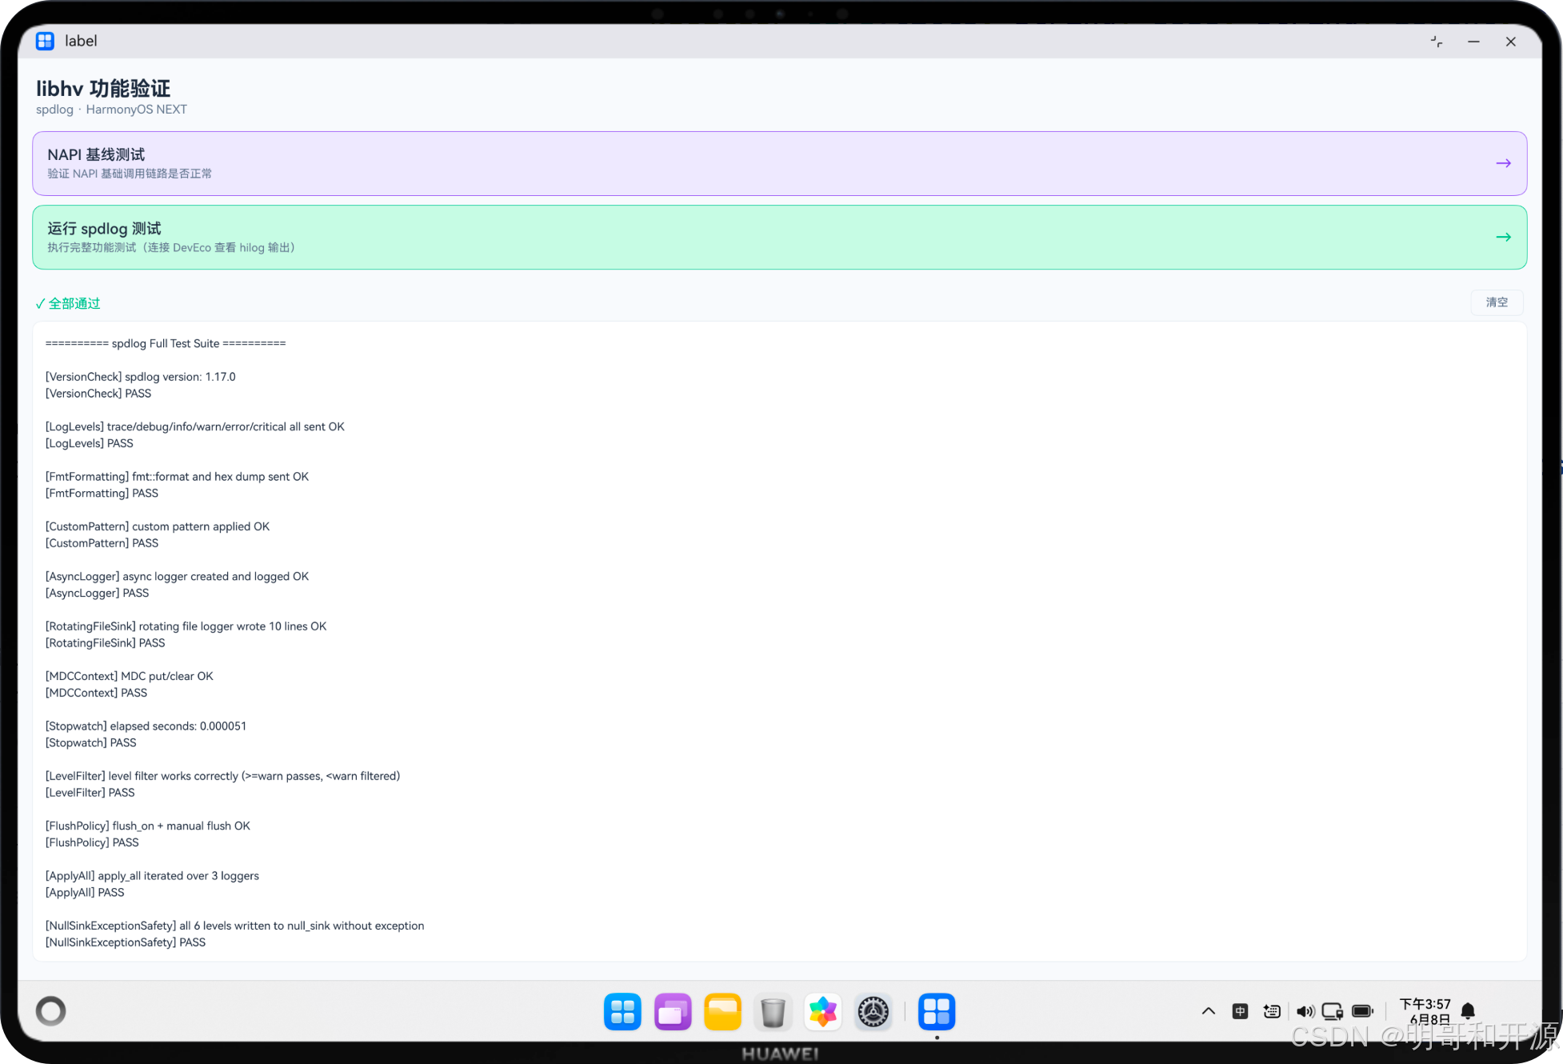Click the 执行完整功能测试 description text
This screenshot has height=1064, width=1563.
click(x=171, y=248)
